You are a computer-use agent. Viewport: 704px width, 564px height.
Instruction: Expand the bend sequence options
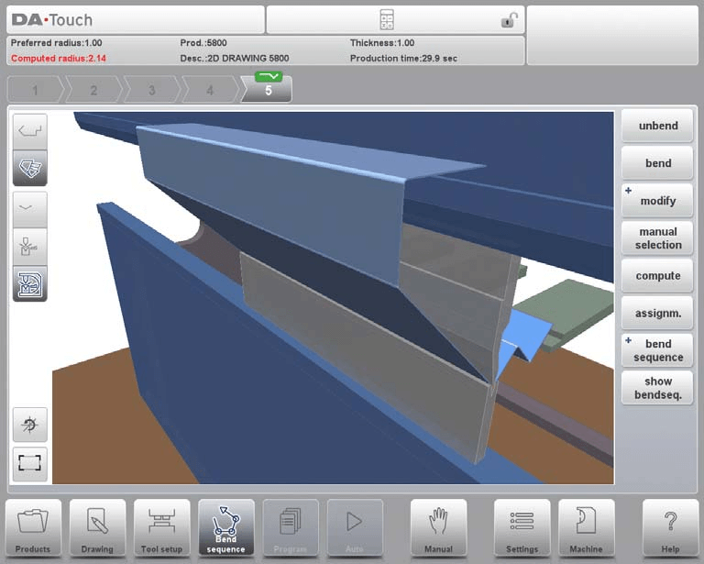pos(658,350)
